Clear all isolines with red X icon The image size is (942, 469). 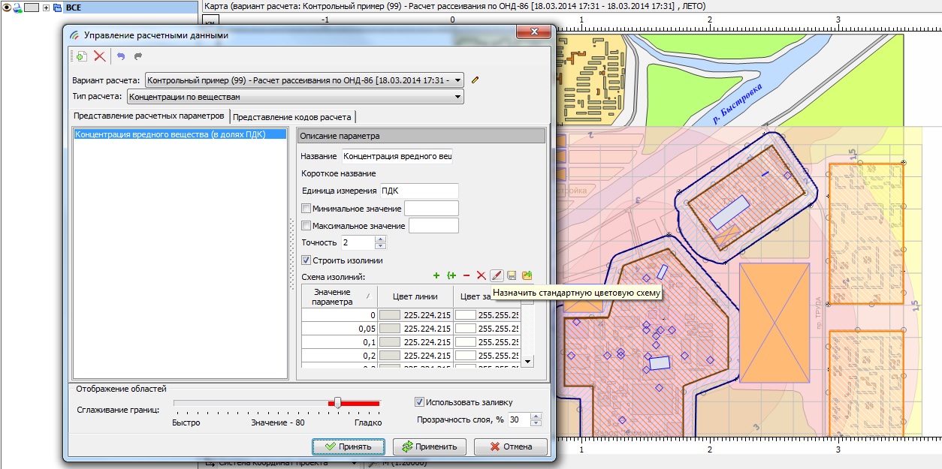tap(482, 276)
